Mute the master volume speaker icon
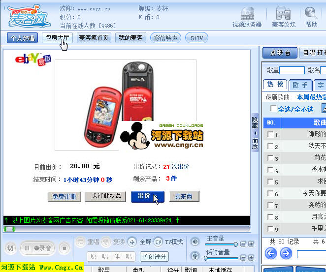Viewport: 326px width, 272px height. click(x=195, y=242)
